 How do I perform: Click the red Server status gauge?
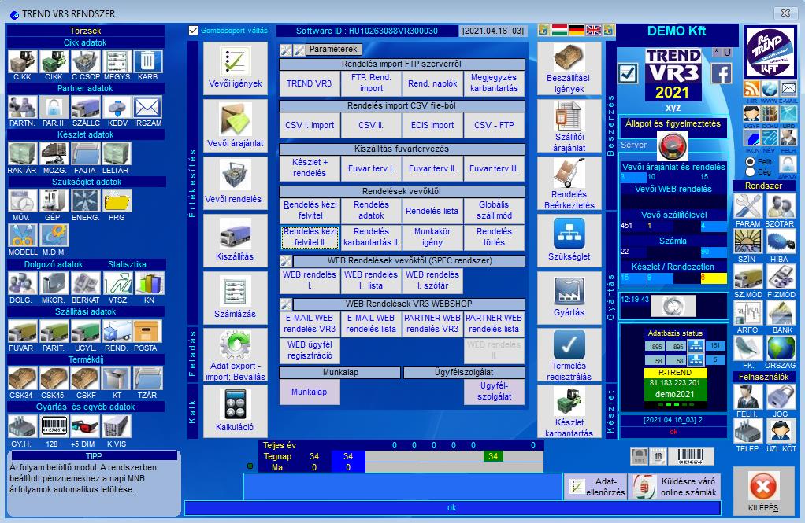[673, 145]
